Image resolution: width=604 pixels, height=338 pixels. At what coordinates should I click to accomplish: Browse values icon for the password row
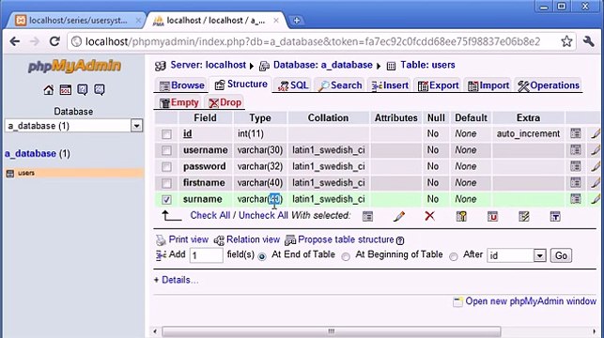[x=576, y=166]
